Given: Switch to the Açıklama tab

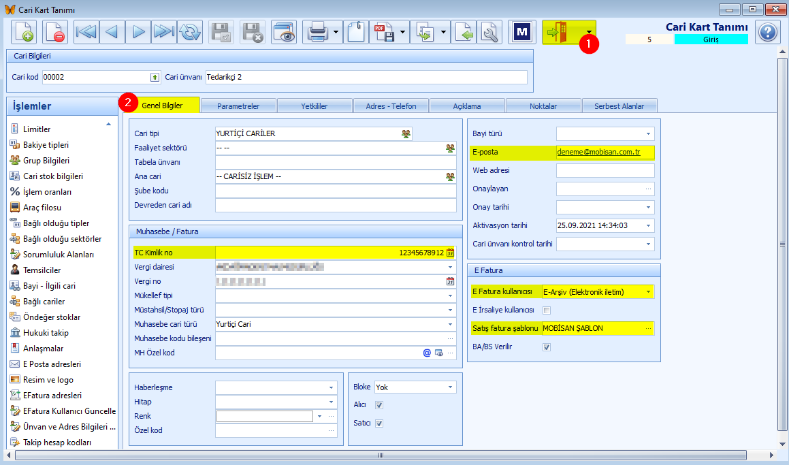Looking at the screenshot, I should pyautogui.click(x=467, y=106).
